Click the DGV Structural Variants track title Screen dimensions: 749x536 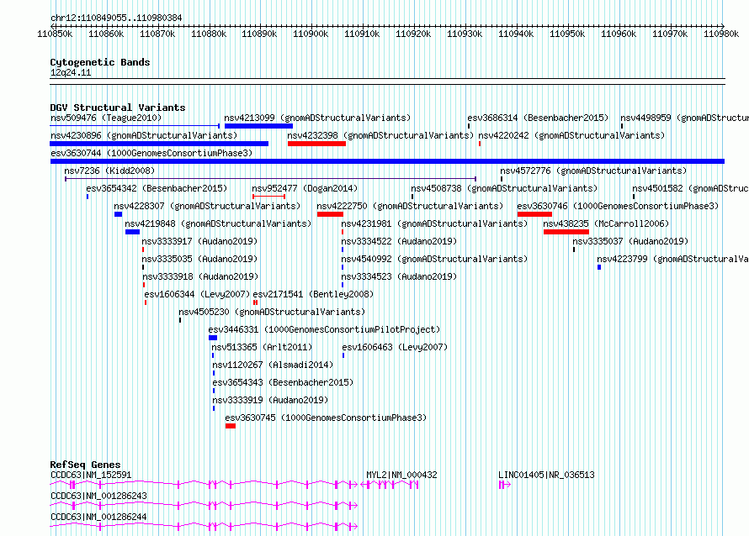click(118, 108)
